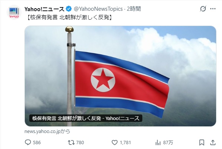The height and width of the screenshot is (149, 222).
Task: Click the 87万 views count
Action: tap(168, 142)
